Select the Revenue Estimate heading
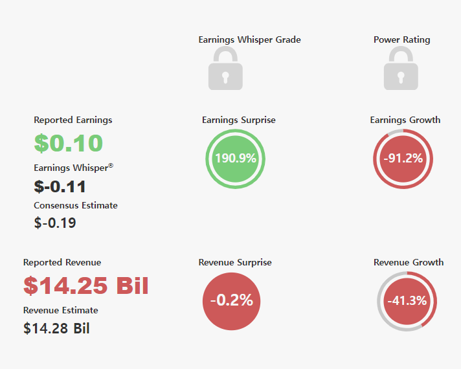 pyautogui.click(x=61, y=310)
